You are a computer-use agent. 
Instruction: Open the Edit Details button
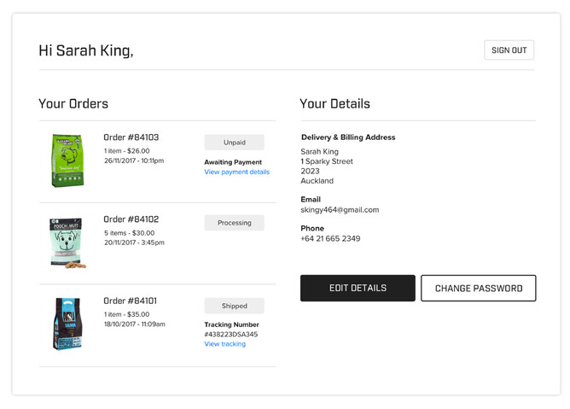(358, 289)
